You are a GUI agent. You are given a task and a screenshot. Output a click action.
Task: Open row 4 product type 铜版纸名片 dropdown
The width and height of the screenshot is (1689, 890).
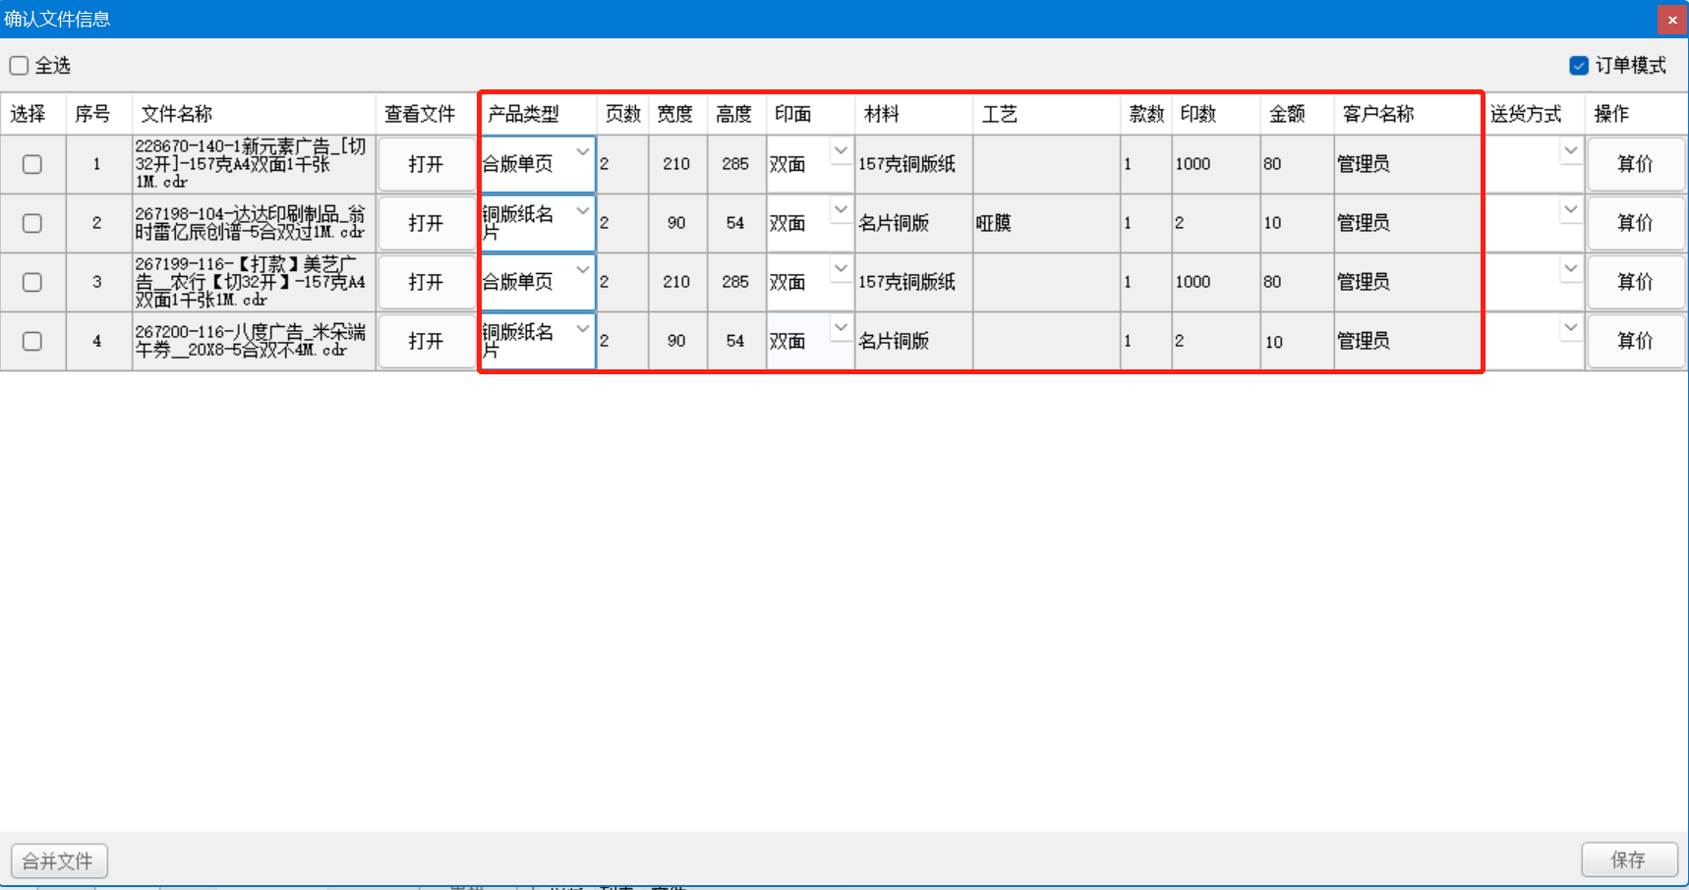[582, 328]
